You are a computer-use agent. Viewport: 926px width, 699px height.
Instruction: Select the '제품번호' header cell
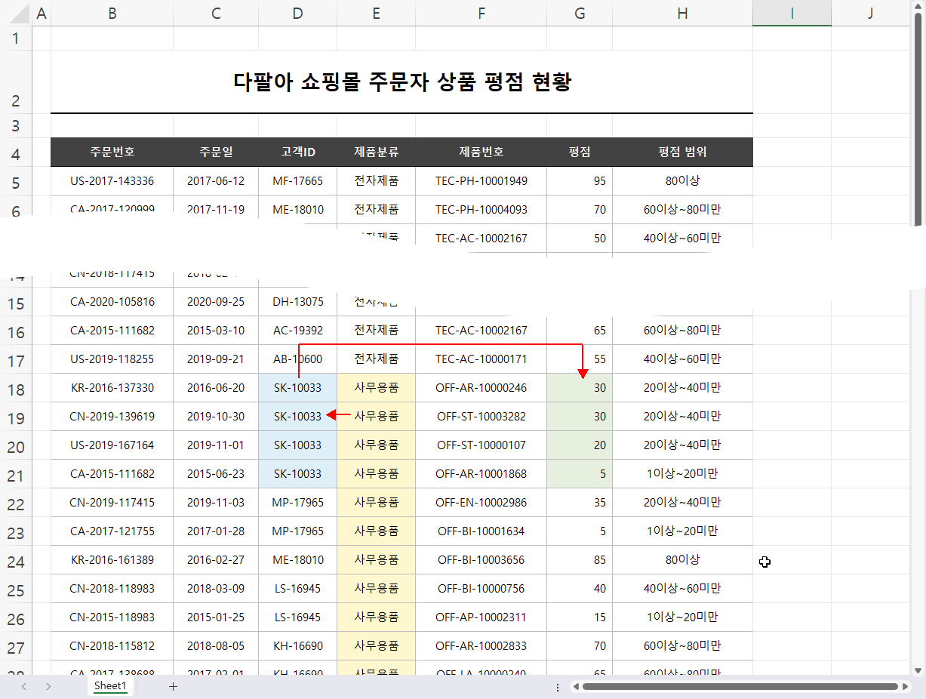click(x=481, y=152)
